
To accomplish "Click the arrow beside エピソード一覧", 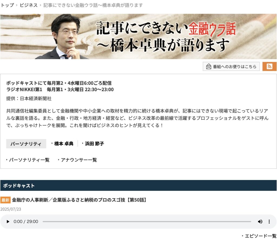I will pos(243,236).
